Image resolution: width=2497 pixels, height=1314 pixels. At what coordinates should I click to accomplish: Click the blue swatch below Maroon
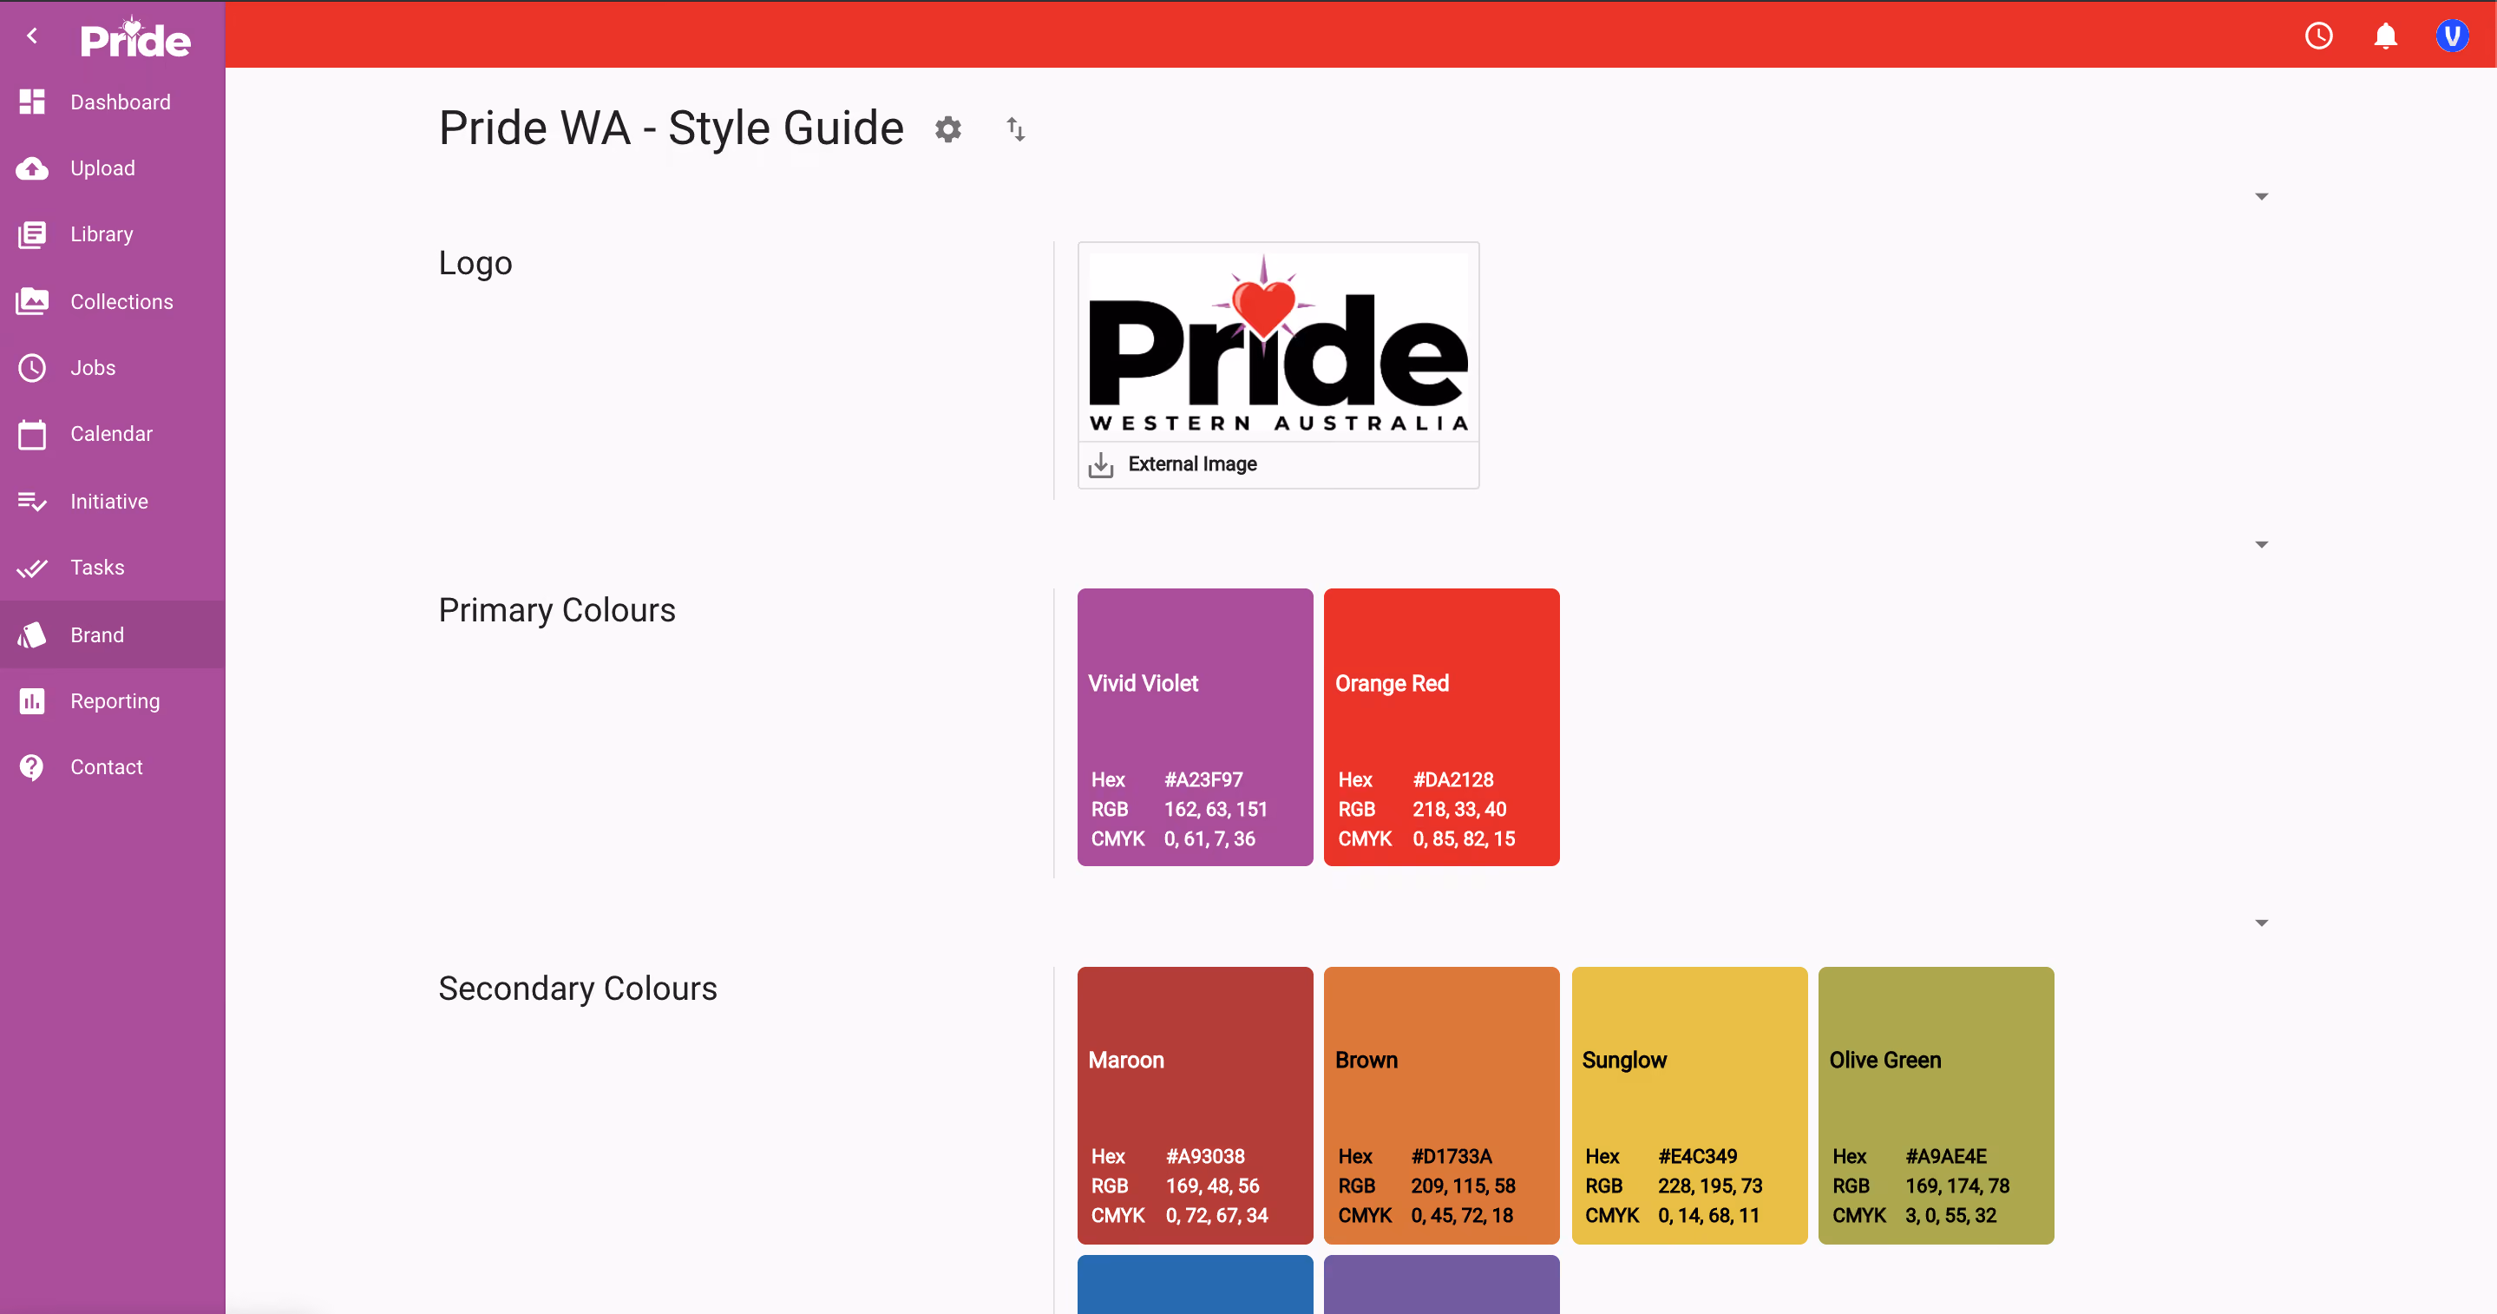click(1196, 1284)
